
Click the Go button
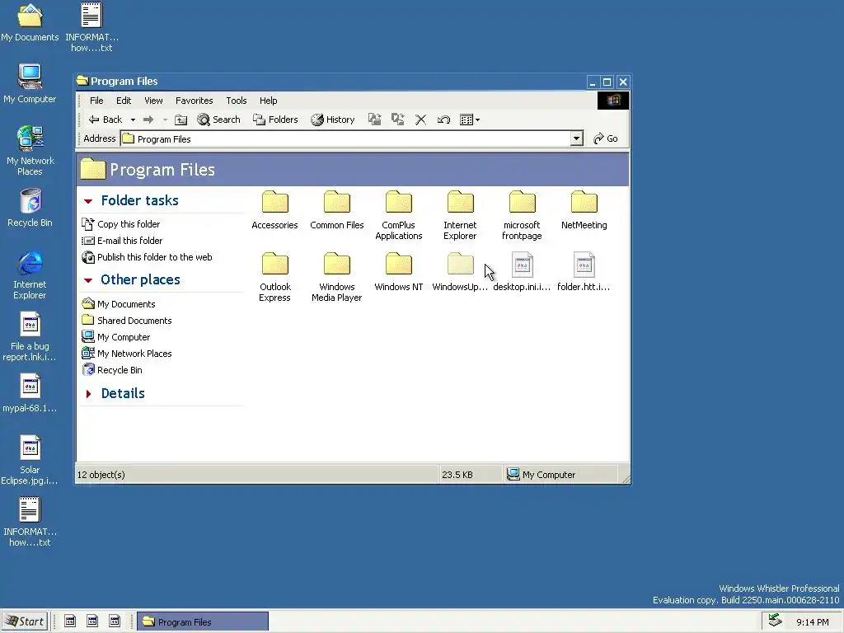click(606, 138)
